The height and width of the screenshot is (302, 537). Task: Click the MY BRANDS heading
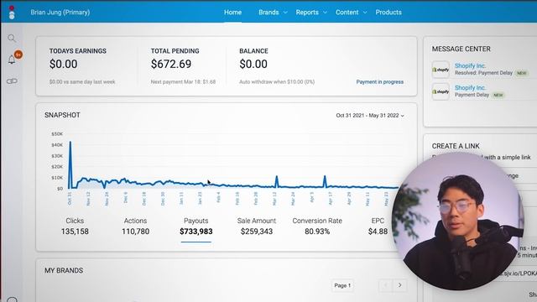(64, 270)
